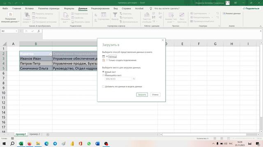Click the insert function fx icon
The image size is (263, 147).
pos(39,31)
